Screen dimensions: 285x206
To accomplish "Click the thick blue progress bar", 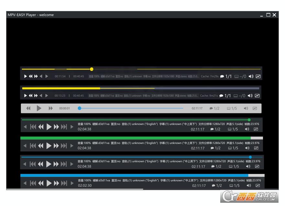I will click(142, 176).
